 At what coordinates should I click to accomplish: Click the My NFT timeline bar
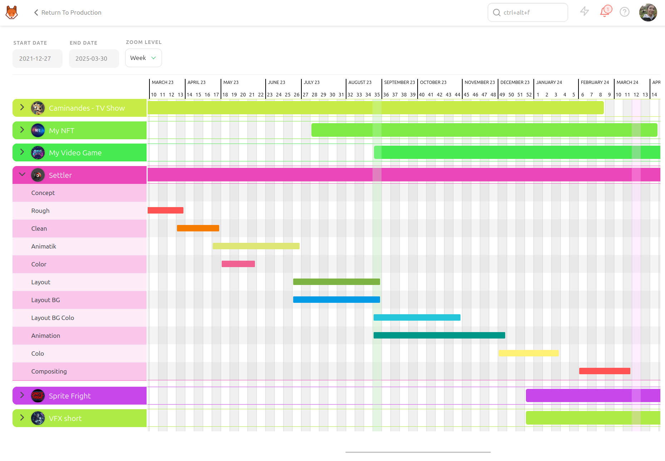pyautogui.click(x=484, y=130)
